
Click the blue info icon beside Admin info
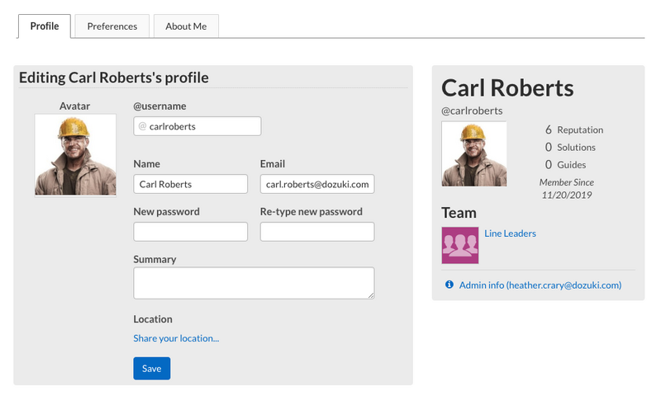tap(449, 285)
